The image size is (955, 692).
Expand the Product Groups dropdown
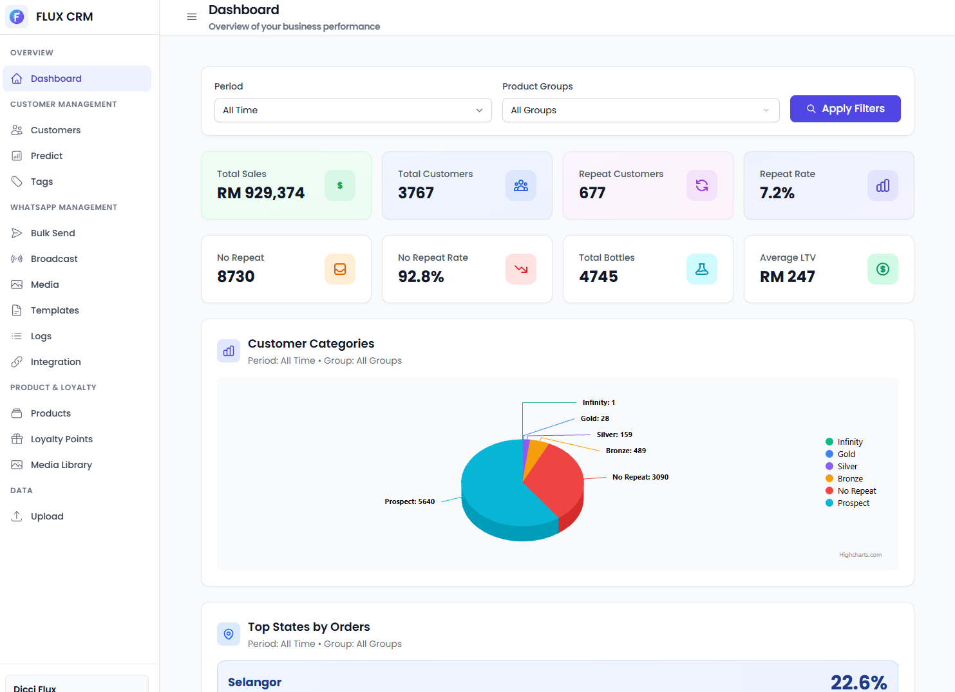(x=640, y=110)
